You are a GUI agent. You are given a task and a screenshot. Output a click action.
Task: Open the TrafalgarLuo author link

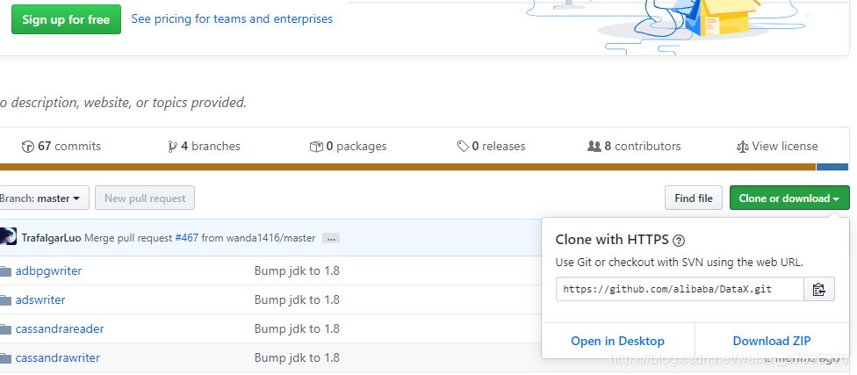52,238
